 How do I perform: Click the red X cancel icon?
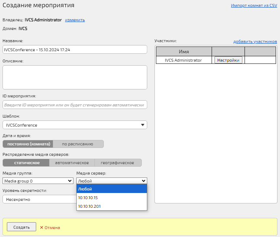(42, 228)
